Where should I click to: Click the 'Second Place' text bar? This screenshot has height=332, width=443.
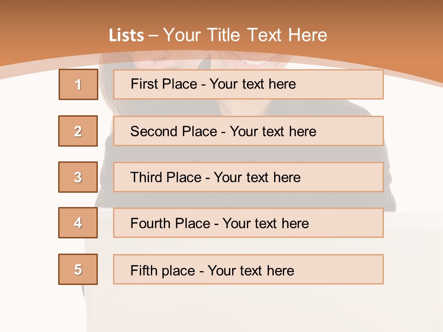click(248, 131)
